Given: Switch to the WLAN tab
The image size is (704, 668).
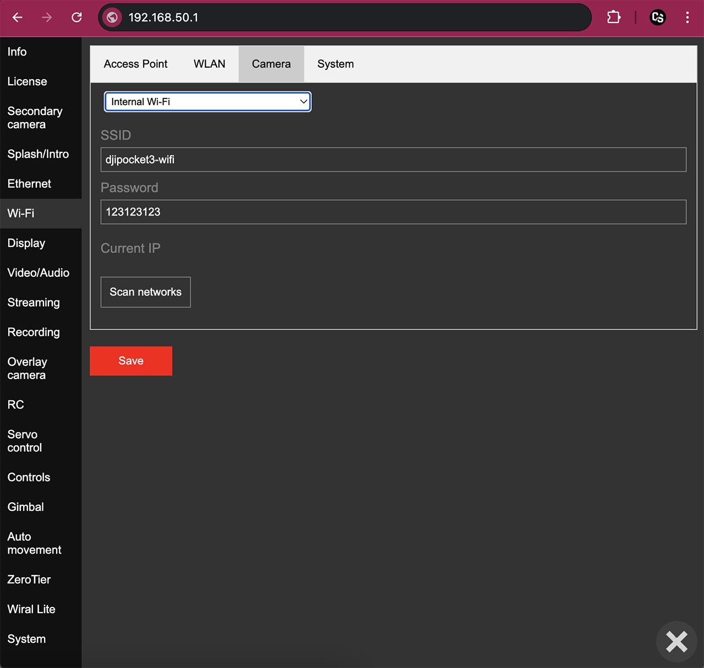Looking at the screenshot, I should click(x=209, y=64).
